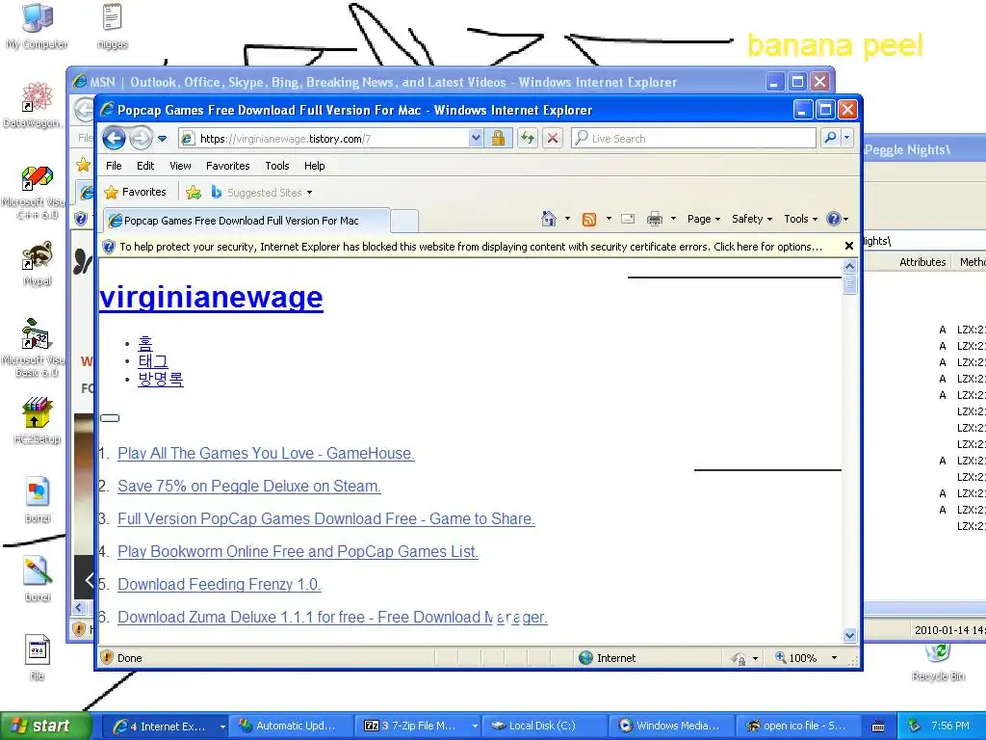Open the Tools menu in menu bar
The width and height of the screenshot is (986, 740).
pyautogui.click(x=276, y=166)
